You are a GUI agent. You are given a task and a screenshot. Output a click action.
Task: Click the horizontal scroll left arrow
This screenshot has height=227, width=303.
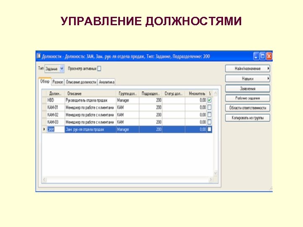pos(45,180)
